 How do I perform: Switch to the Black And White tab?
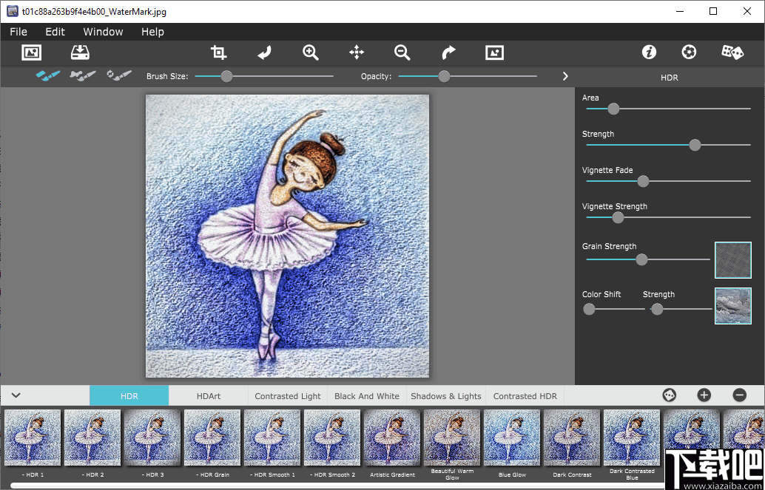pos(366,395)
